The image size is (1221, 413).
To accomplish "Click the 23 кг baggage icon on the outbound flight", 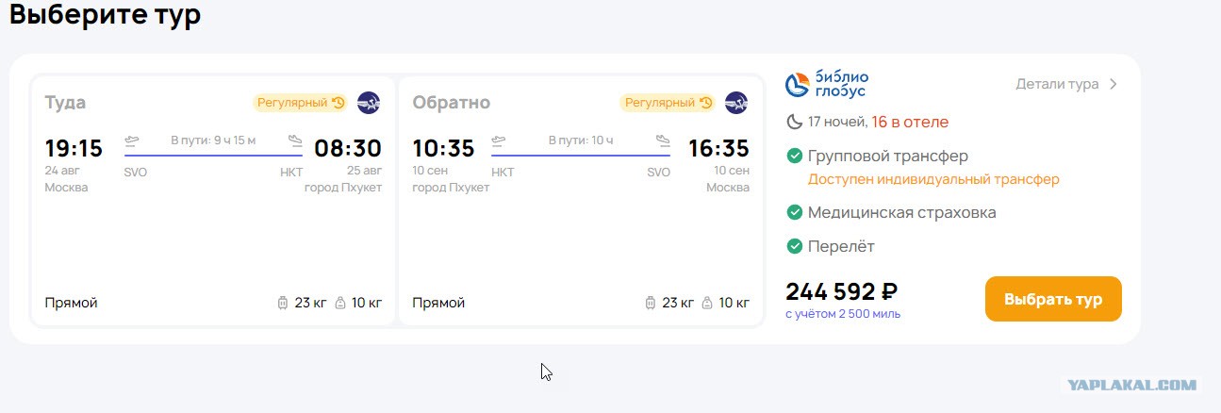I will click(282, 303).
